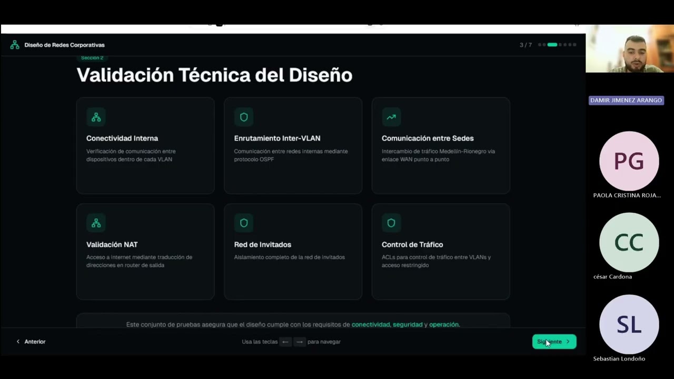Click the DAMIR JIMENEZ ARANGO name tag

(x=626, y=100)
